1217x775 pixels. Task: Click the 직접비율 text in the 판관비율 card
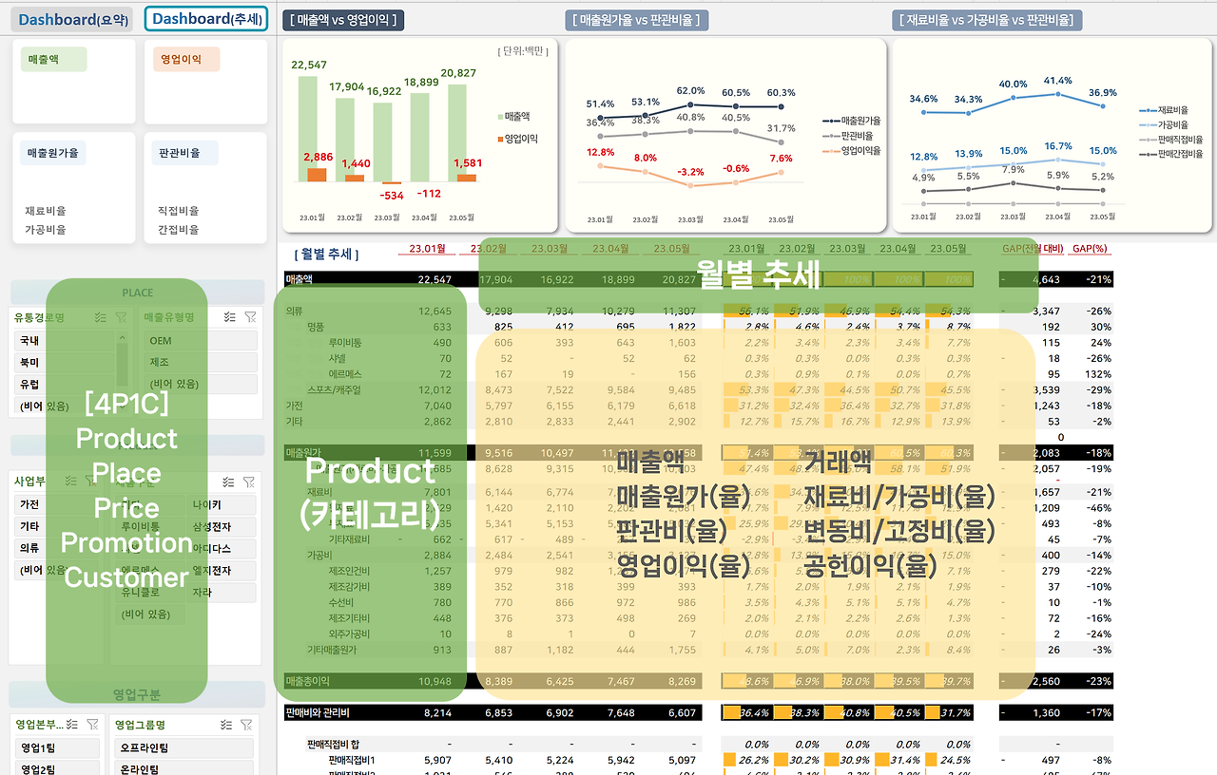[179, 211]
